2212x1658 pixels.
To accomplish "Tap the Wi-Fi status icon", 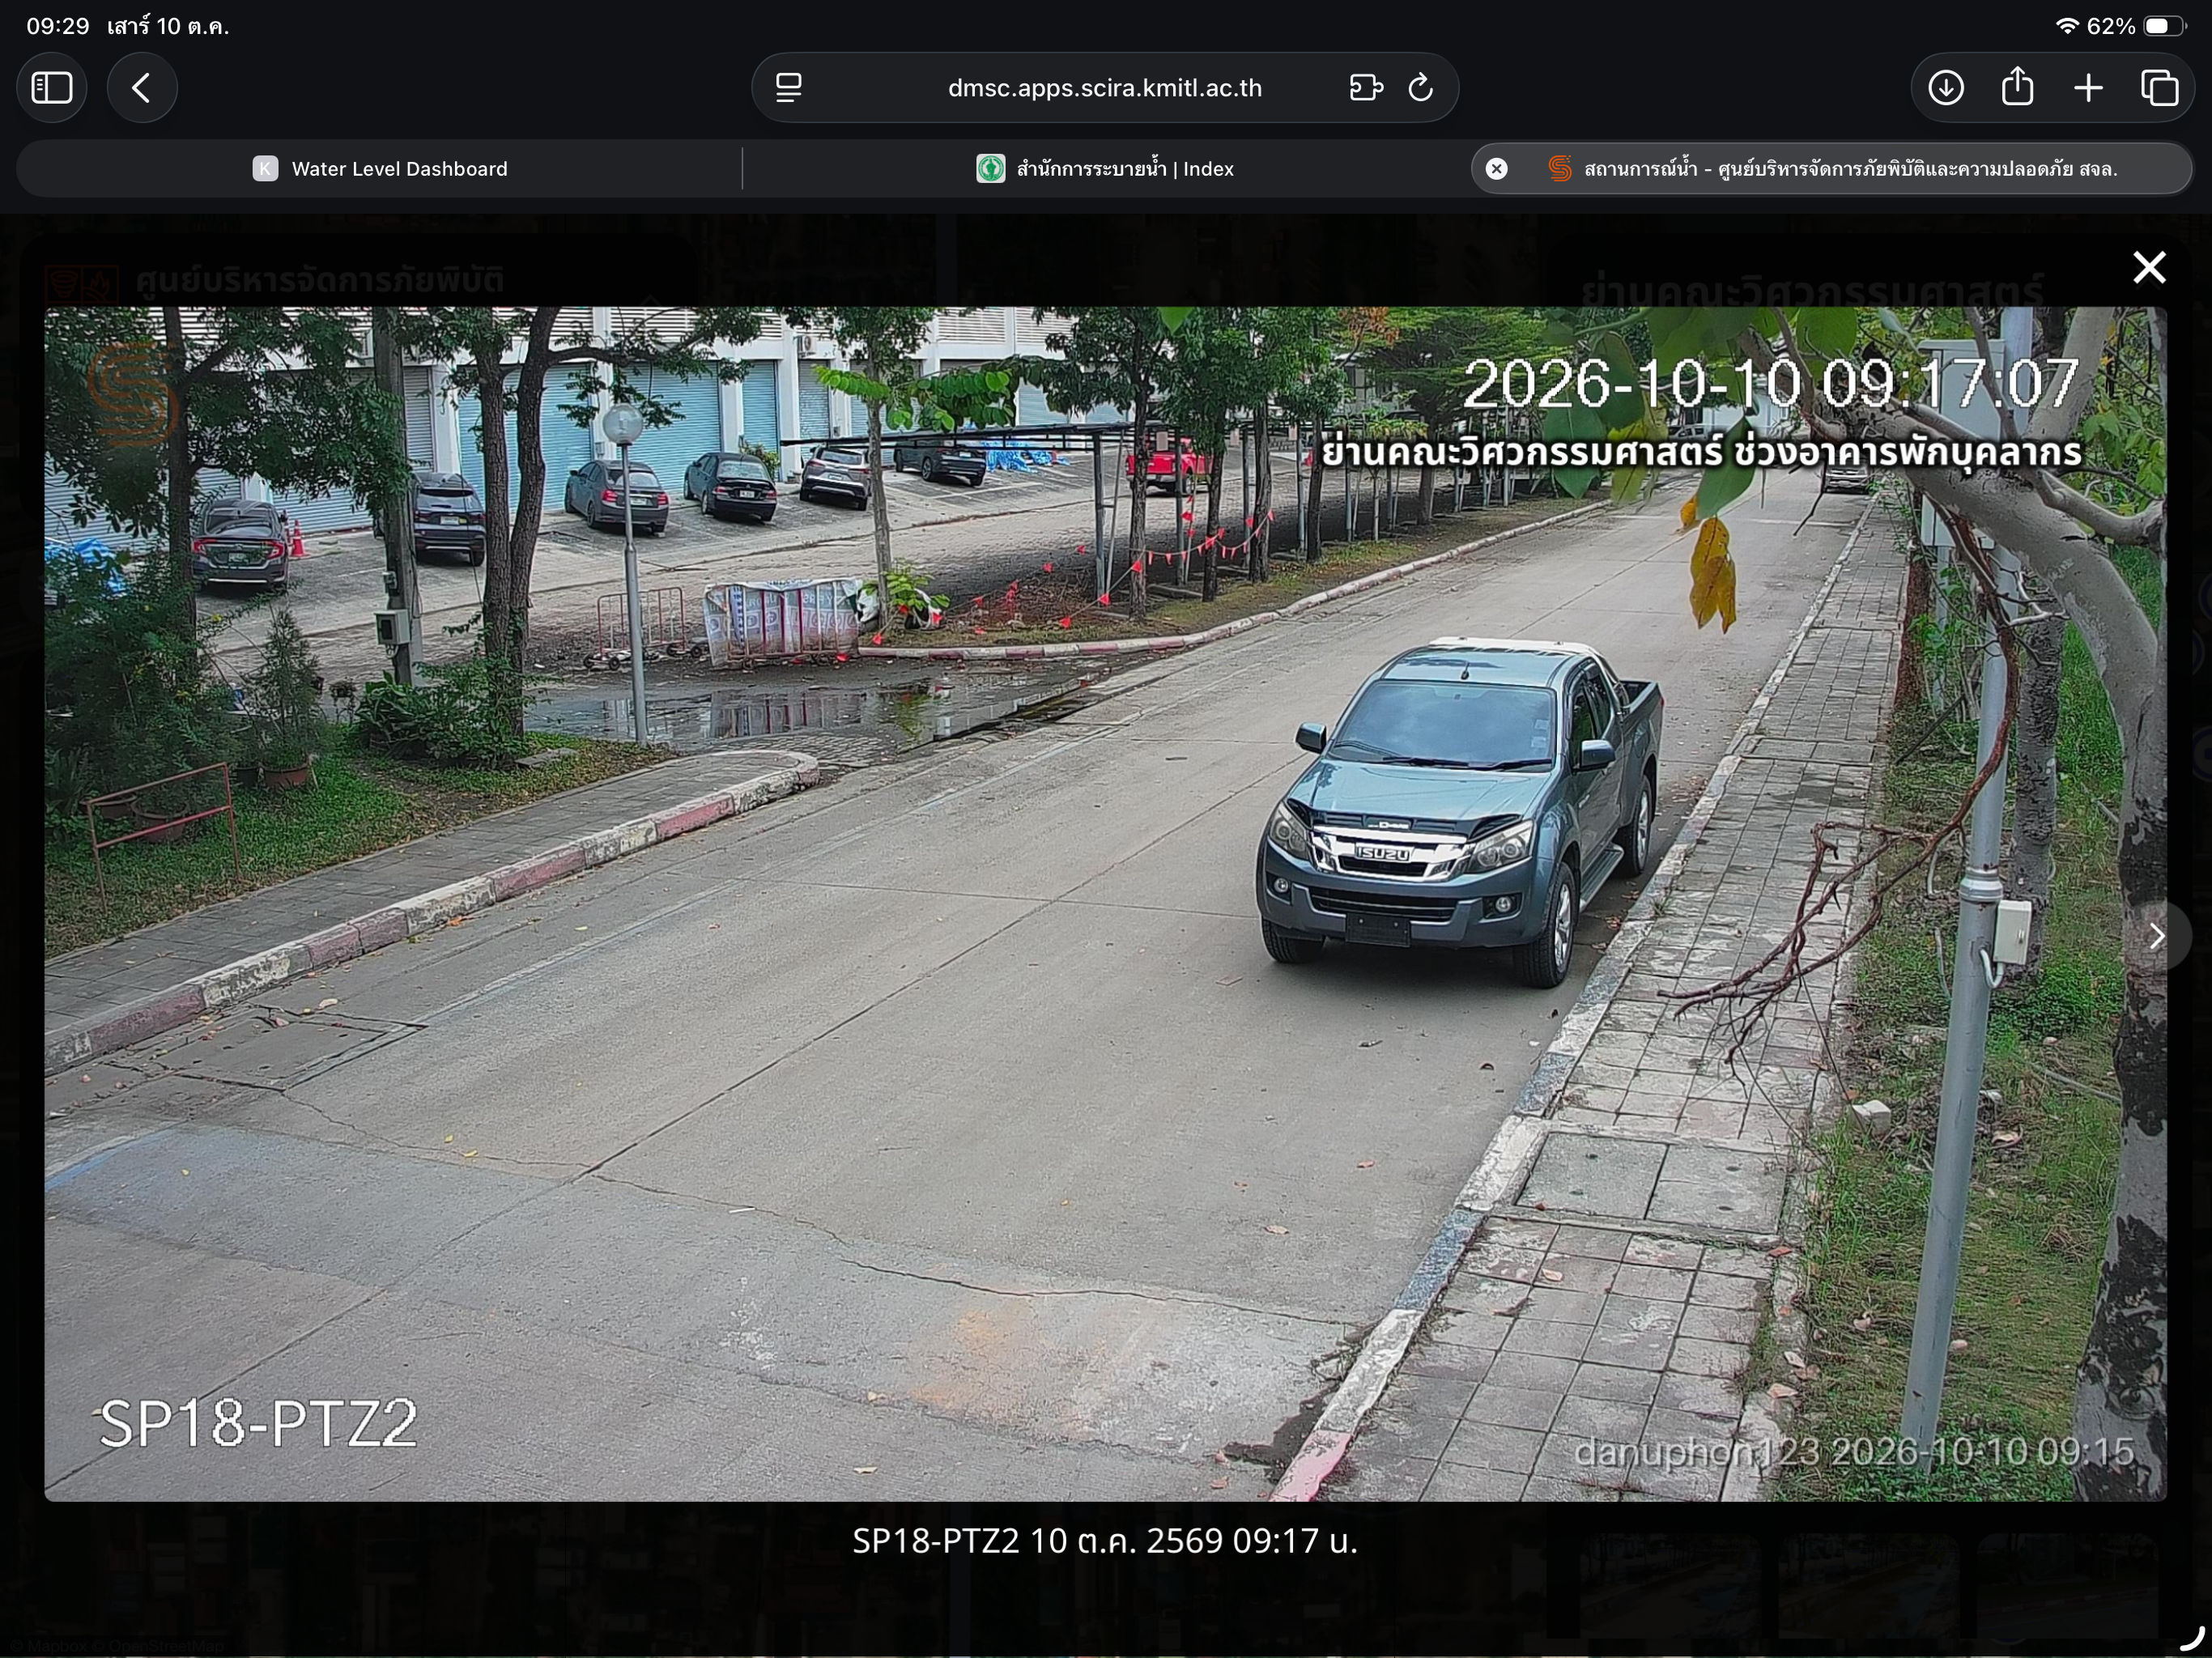I will coord(2067,26).
